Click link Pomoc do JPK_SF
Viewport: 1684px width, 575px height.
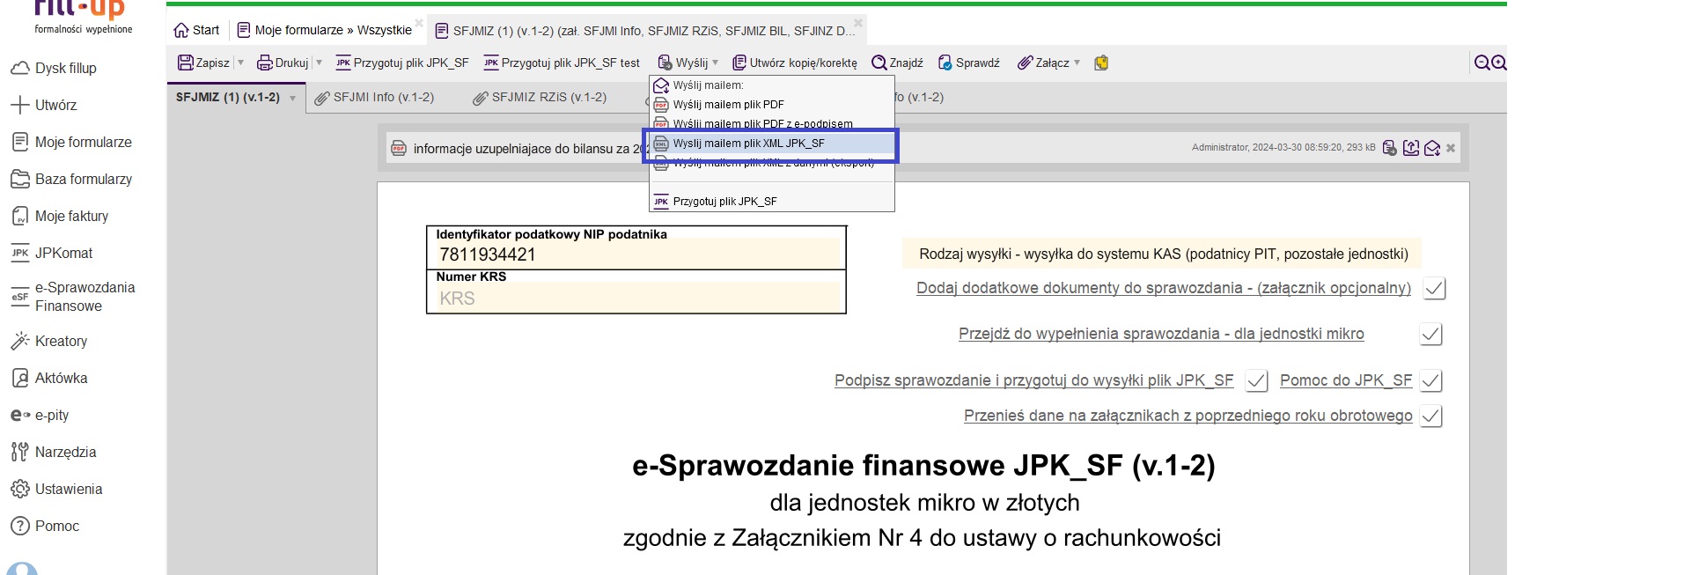tap(1346, 380)
